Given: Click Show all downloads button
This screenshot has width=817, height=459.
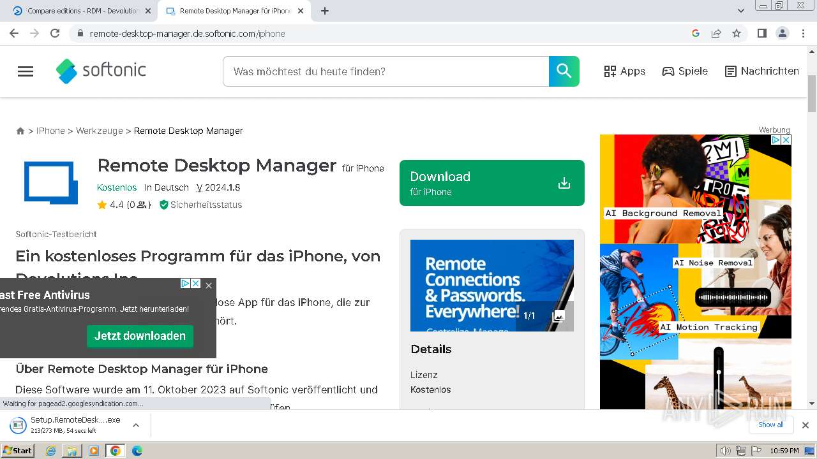Looking at the screenshot, I should pos(771,425).
